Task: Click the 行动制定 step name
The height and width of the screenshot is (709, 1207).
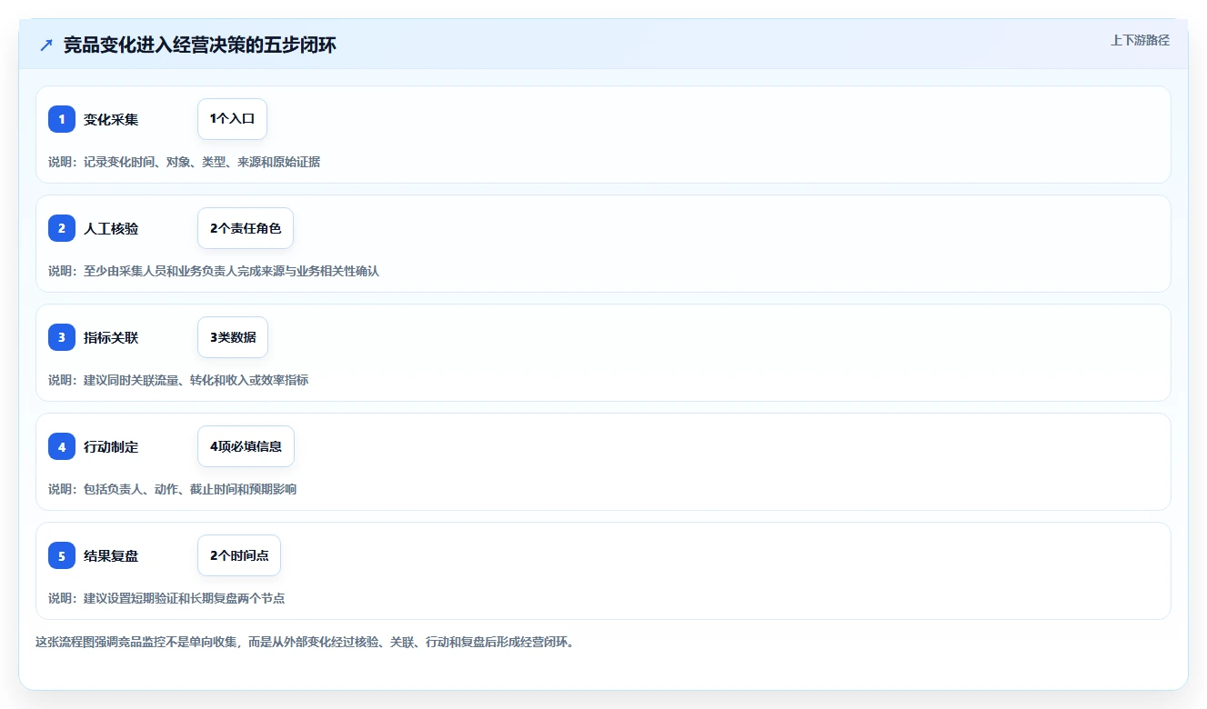Action: (x=111, y=446)
